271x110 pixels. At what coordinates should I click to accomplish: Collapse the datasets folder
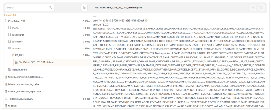pyautogui.click(x=10, y=48)
